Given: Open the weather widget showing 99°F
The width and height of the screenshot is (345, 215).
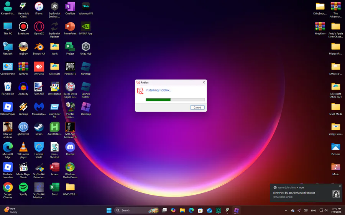Looking at the screenshot, I should (x=11, y=210).
